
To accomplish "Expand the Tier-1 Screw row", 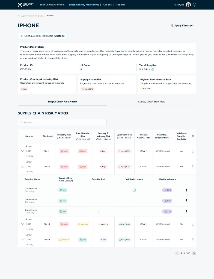I will pos(22,151).
